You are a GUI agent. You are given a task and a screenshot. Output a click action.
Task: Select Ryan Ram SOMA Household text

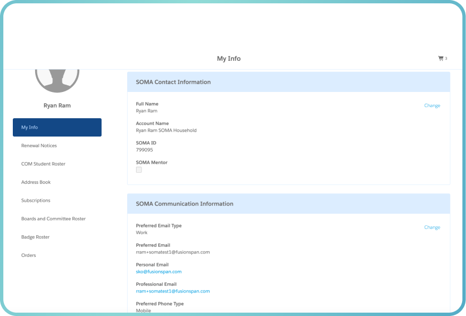pyautogui.click(x=166, y=130)
